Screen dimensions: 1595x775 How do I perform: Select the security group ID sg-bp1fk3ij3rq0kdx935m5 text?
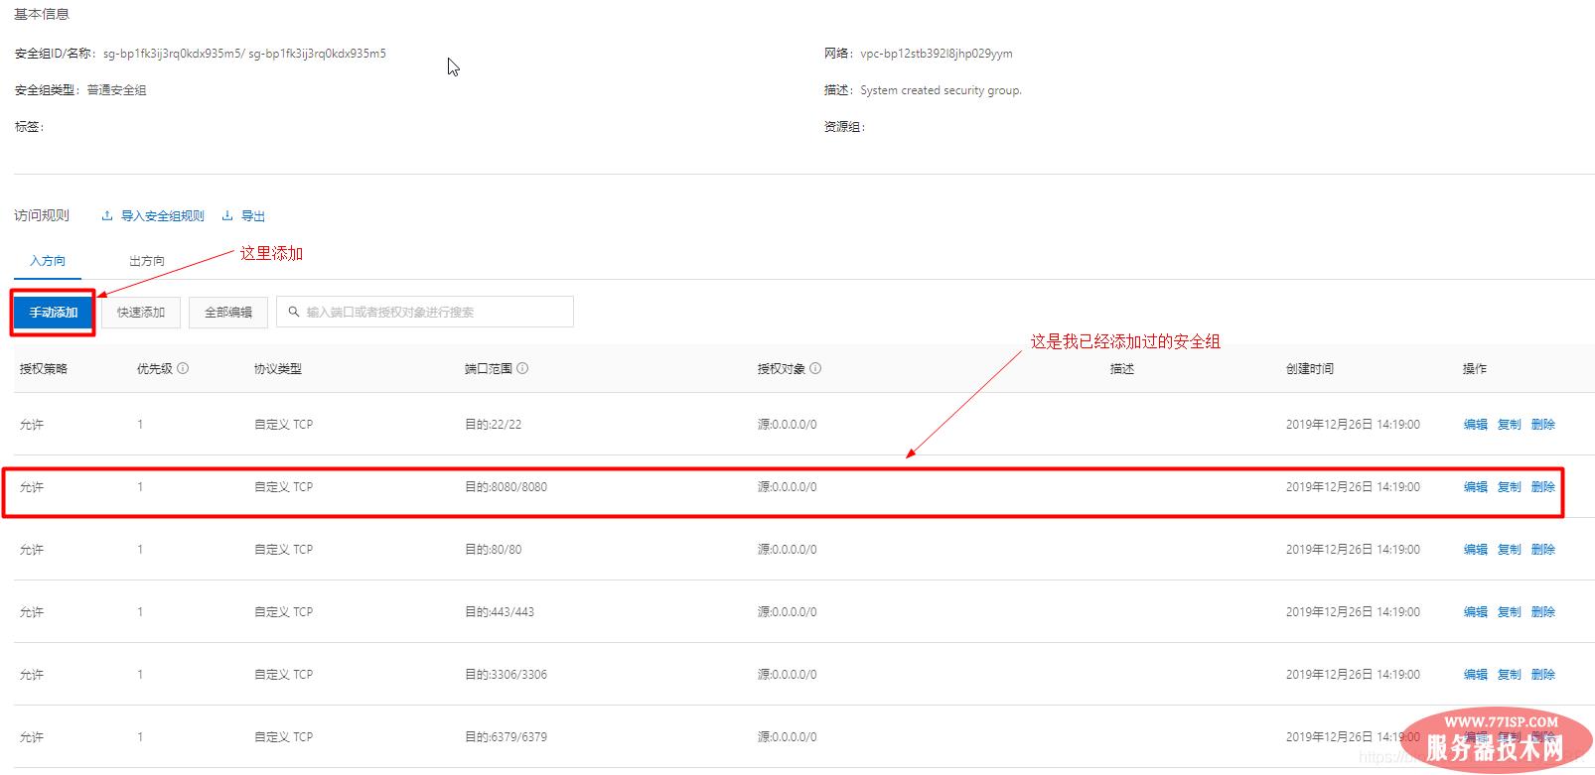[173, 54]
